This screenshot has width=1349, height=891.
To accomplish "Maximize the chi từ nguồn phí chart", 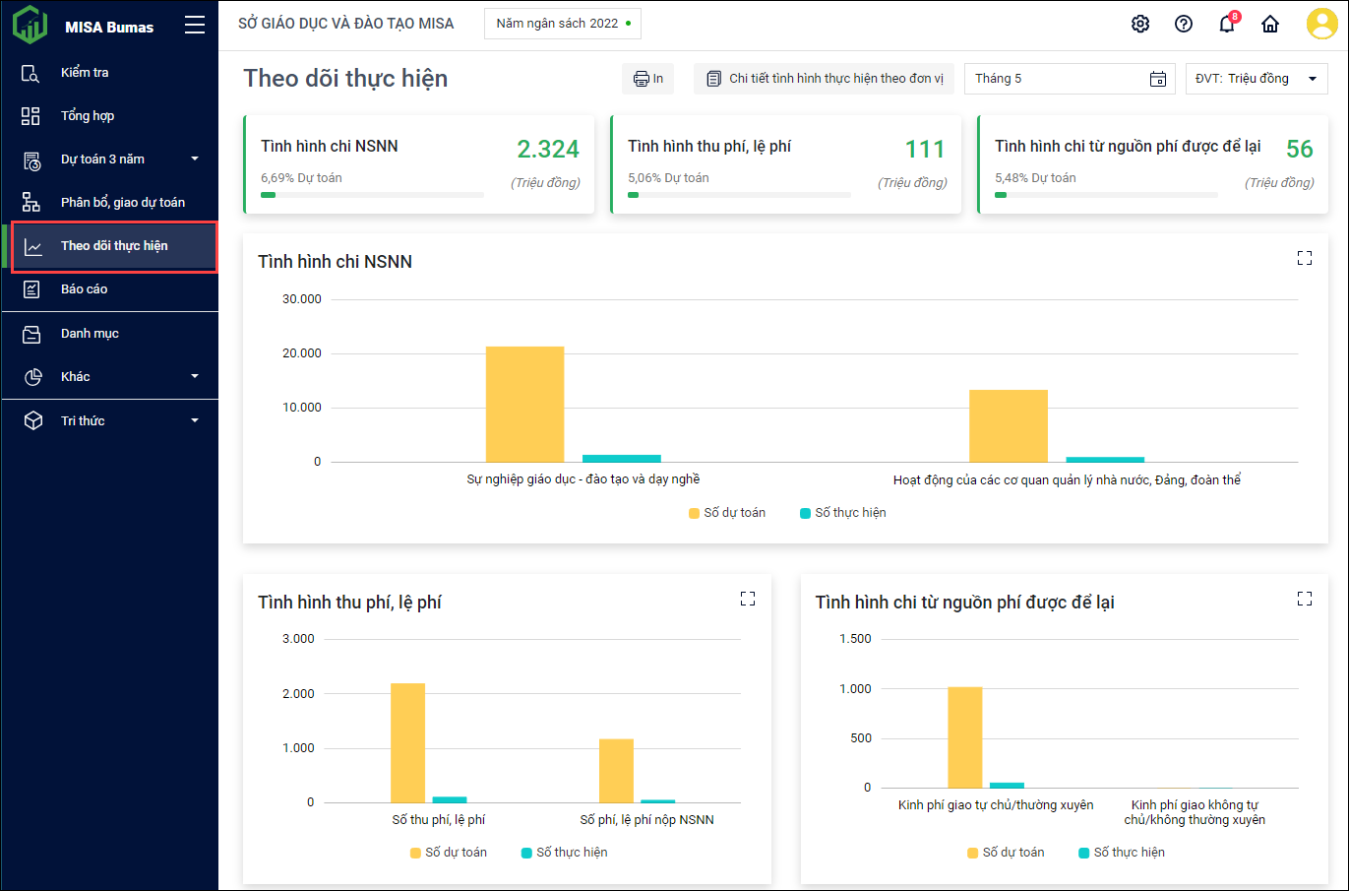I will pos(1304,599).
